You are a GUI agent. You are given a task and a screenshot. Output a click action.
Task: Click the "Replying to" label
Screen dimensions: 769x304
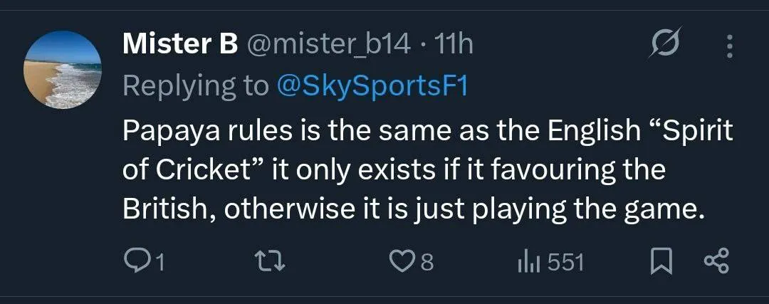[195, 86]
